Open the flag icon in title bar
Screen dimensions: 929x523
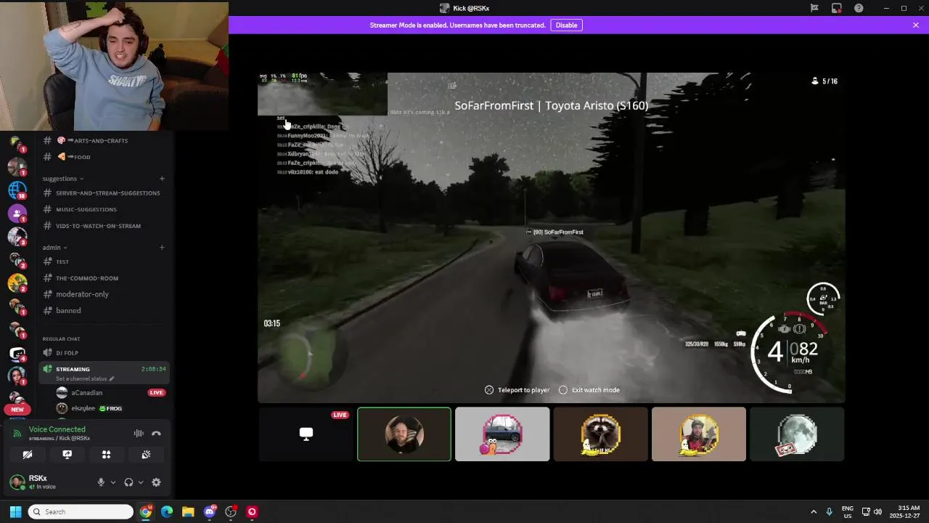coord(814,8)
